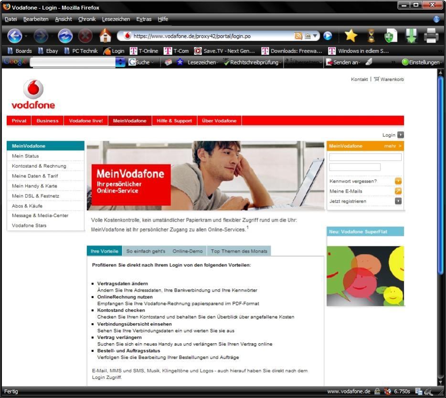Switch to the MeinVodafone navigation tab
446x398 pixels.
[130, 121]
